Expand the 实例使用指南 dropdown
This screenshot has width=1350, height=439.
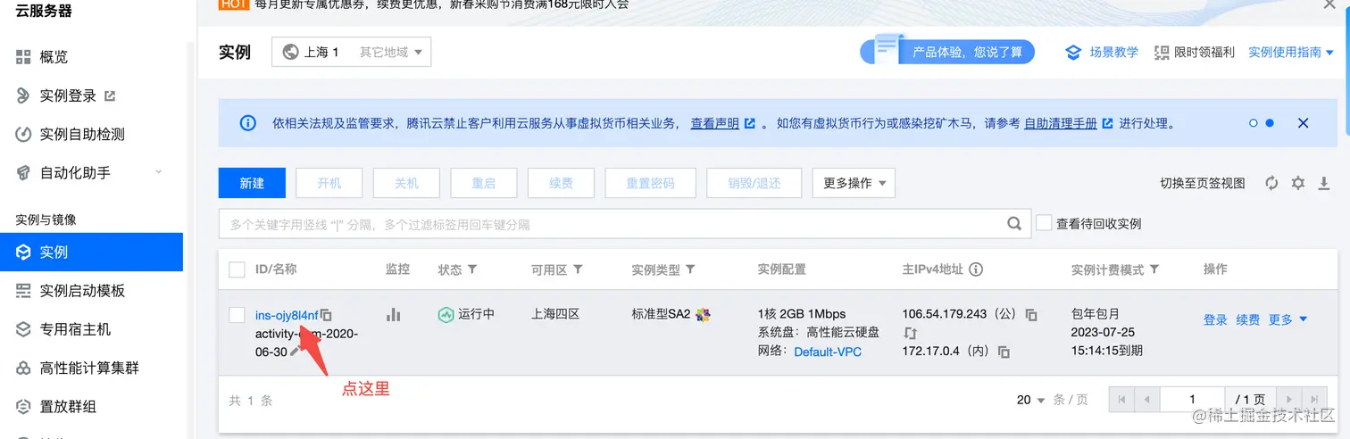1291,52
